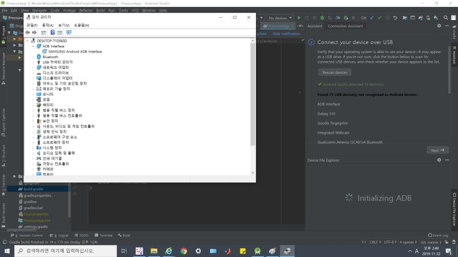Click the Rescan devices button
Image resolution: width=458 pixels, height=257 pixels.
tap(335, 73)
